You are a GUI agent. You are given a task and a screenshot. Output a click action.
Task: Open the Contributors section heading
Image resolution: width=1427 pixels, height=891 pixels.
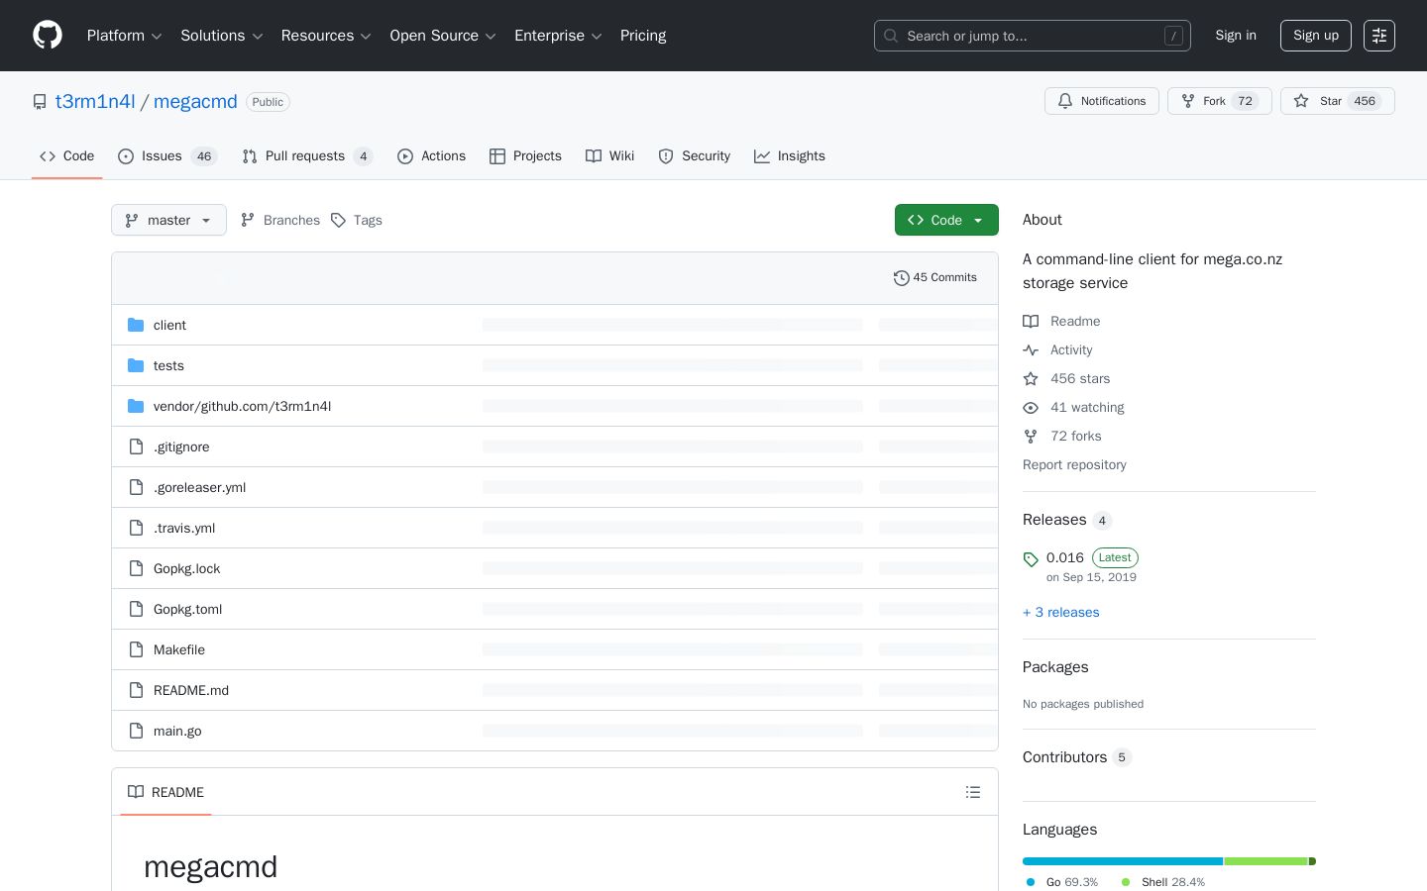point(1077,757)
